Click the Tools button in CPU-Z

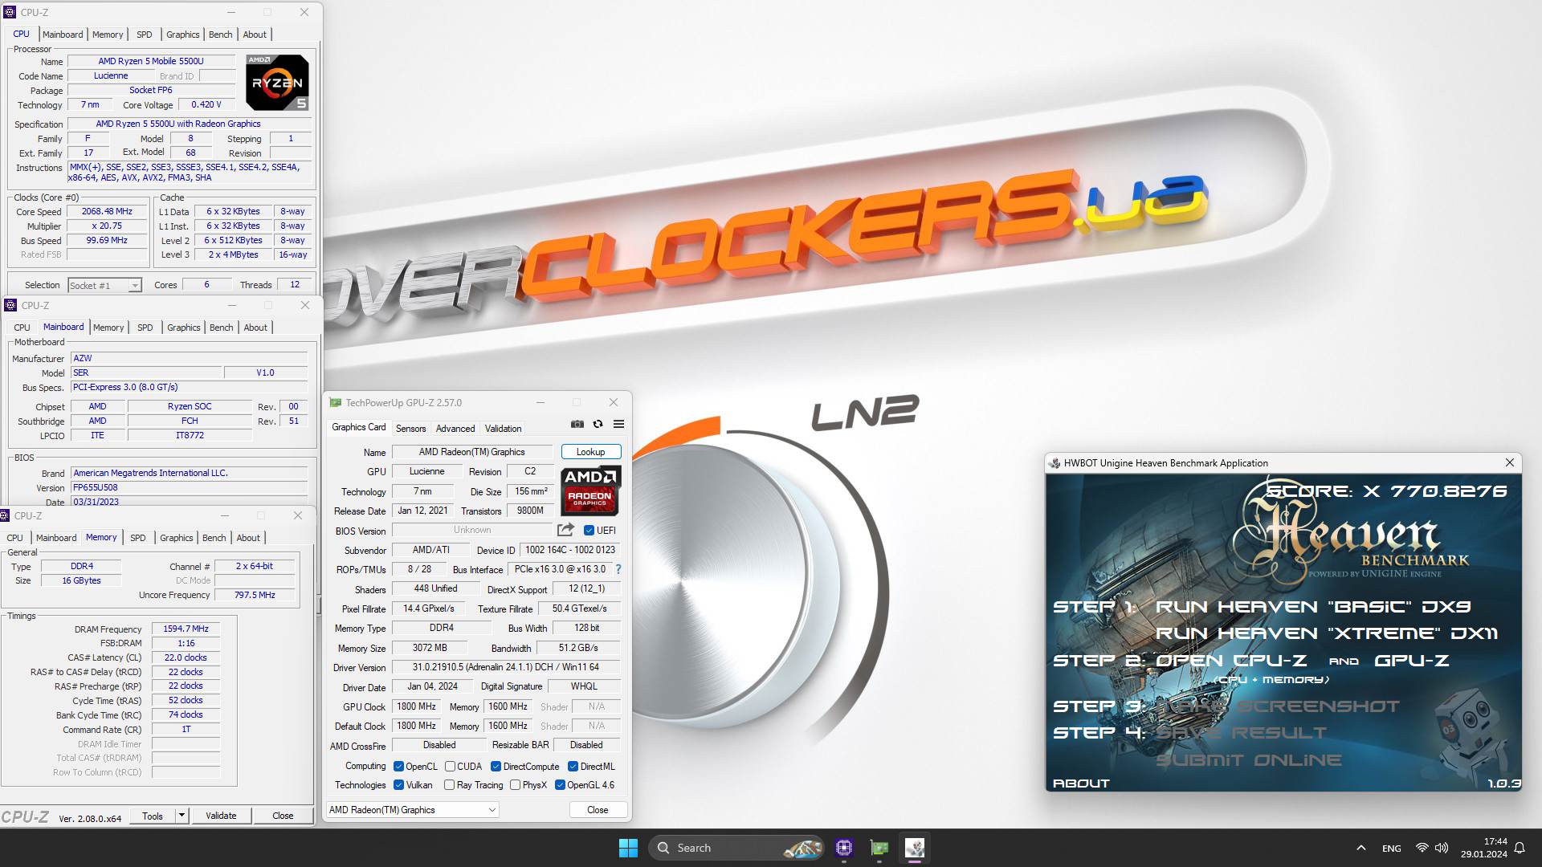coord(153,816)
